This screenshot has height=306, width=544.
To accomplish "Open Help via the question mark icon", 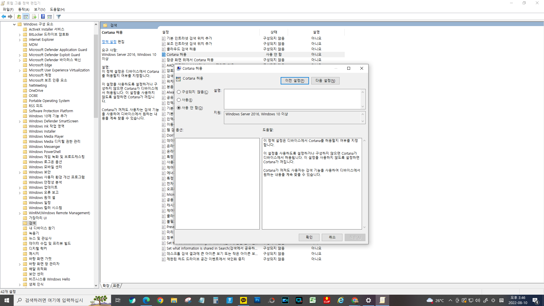I will point(43,17).
